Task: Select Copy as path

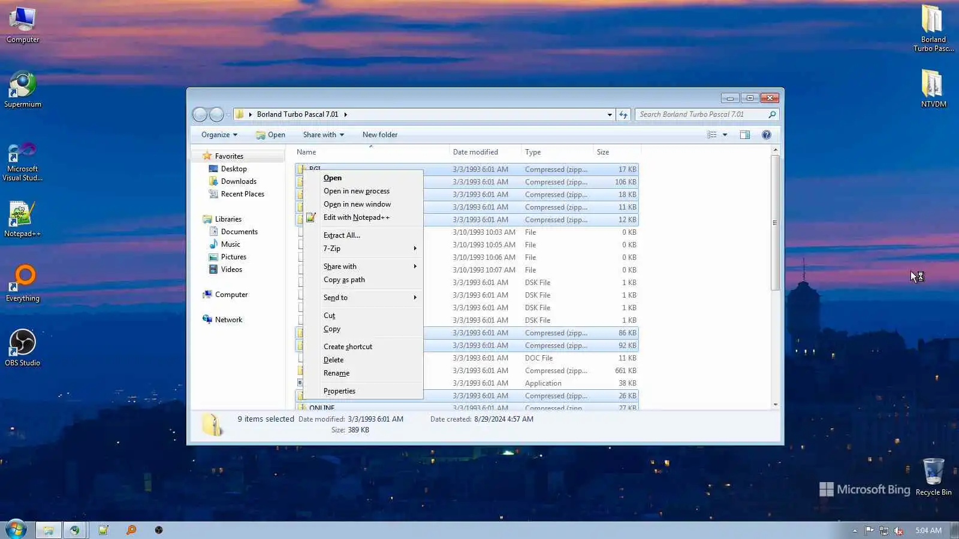Action: point(363,280)
